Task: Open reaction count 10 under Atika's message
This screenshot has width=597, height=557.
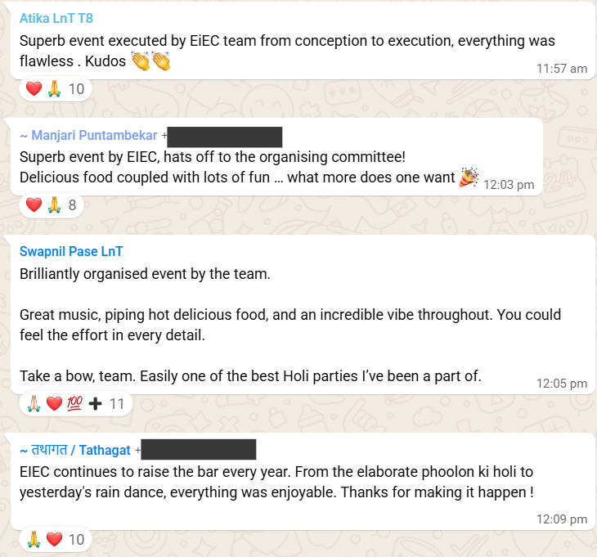Action: [x=76, y=88]
